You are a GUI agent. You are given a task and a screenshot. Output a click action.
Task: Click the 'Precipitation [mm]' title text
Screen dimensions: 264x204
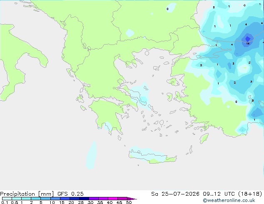[27, 194]
